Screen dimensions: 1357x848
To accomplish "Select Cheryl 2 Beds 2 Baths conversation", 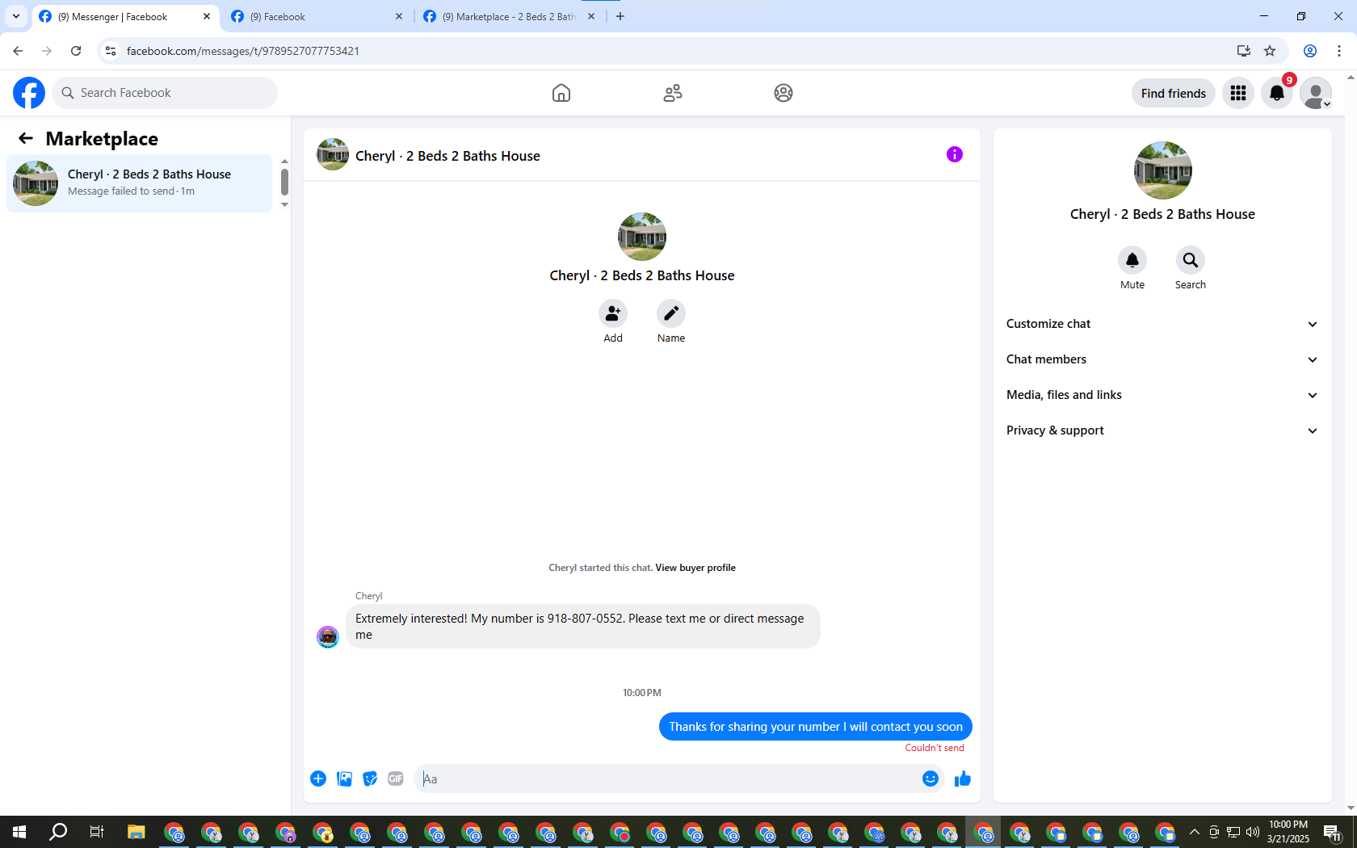I will (x=140, y=183).
